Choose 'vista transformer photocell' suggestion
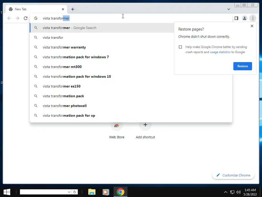This screenshot has width=262, height=197. [131, 106]
